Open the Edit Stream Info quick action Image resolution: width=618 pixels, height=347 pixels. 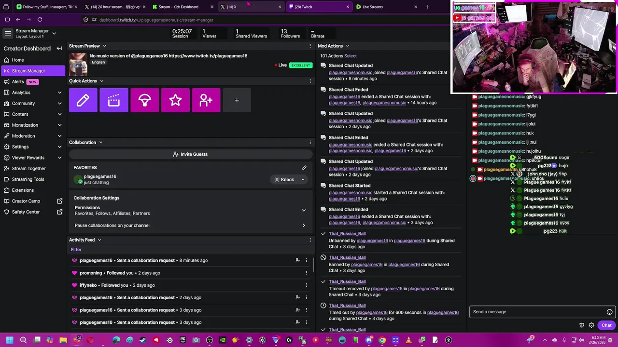click(83, 100)
